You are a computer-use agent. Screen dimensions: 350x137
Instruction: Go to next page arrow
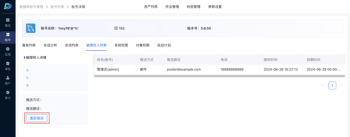pyautogui.click(x=342, y=85)
